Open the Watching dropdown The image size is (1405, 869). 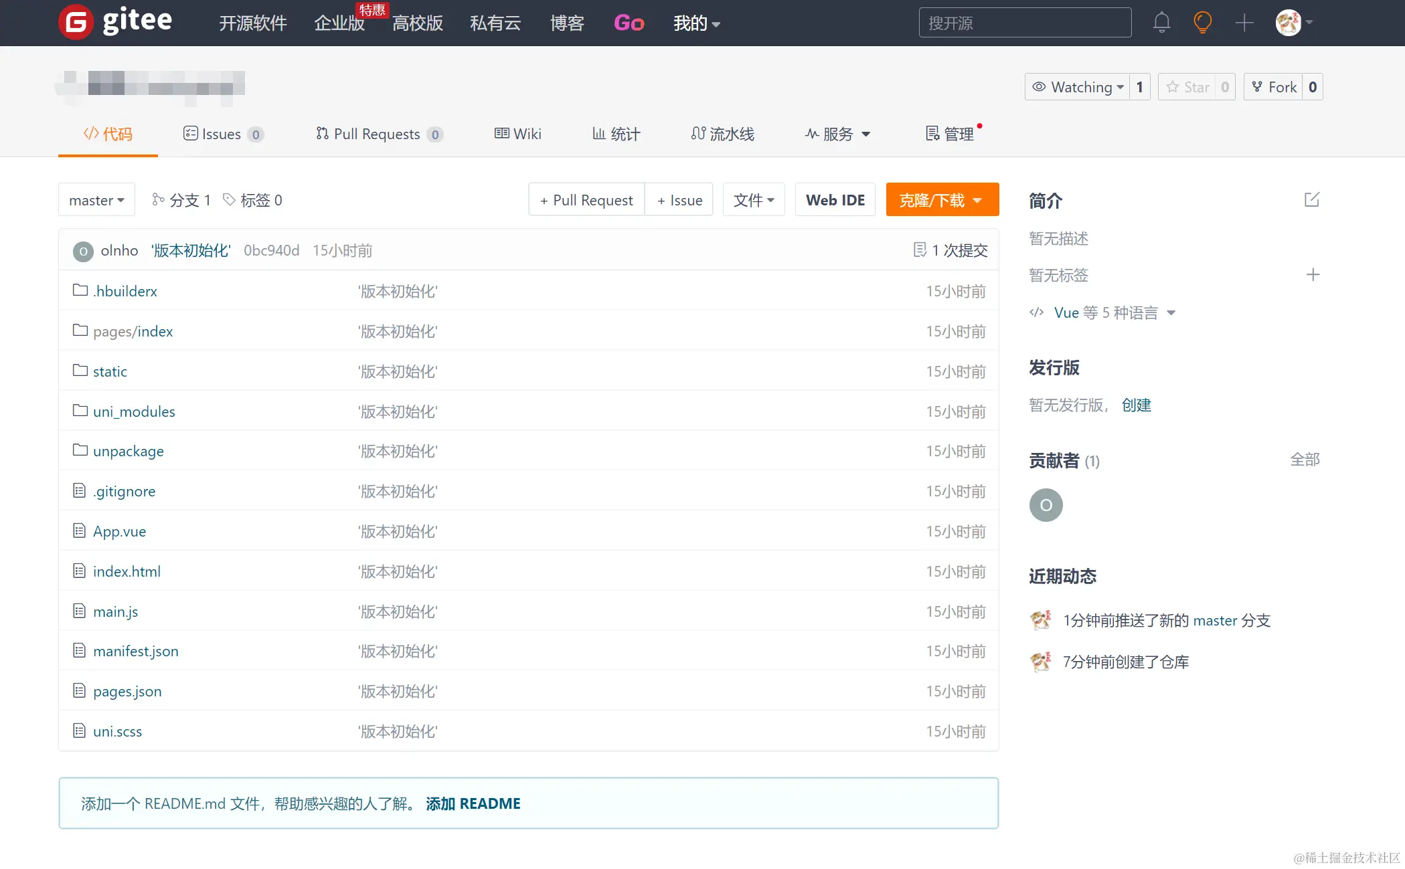pos(1078,87)
